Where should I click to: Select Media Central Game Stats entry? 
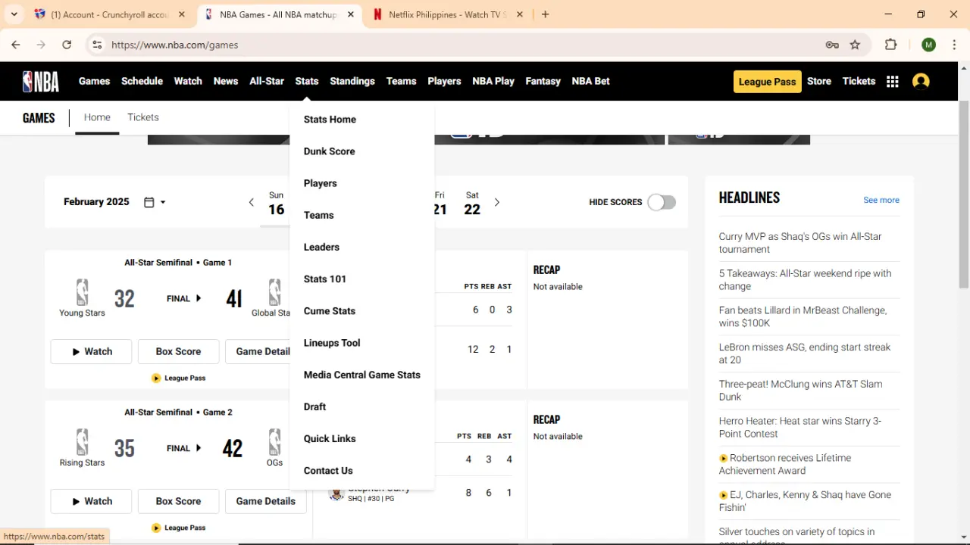[361, 375]
